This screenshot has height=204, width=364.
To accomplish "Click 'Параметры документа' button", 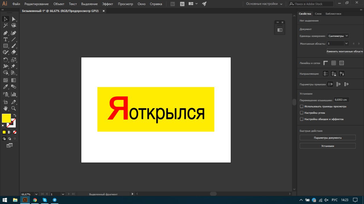I will 328,138.
